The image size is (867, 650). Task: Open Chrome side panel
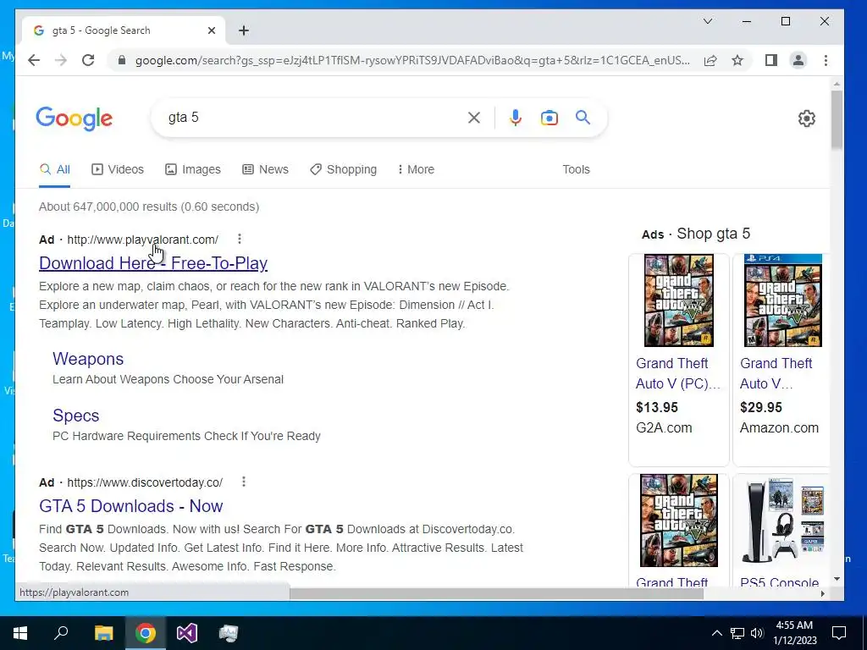coord(771,60)
